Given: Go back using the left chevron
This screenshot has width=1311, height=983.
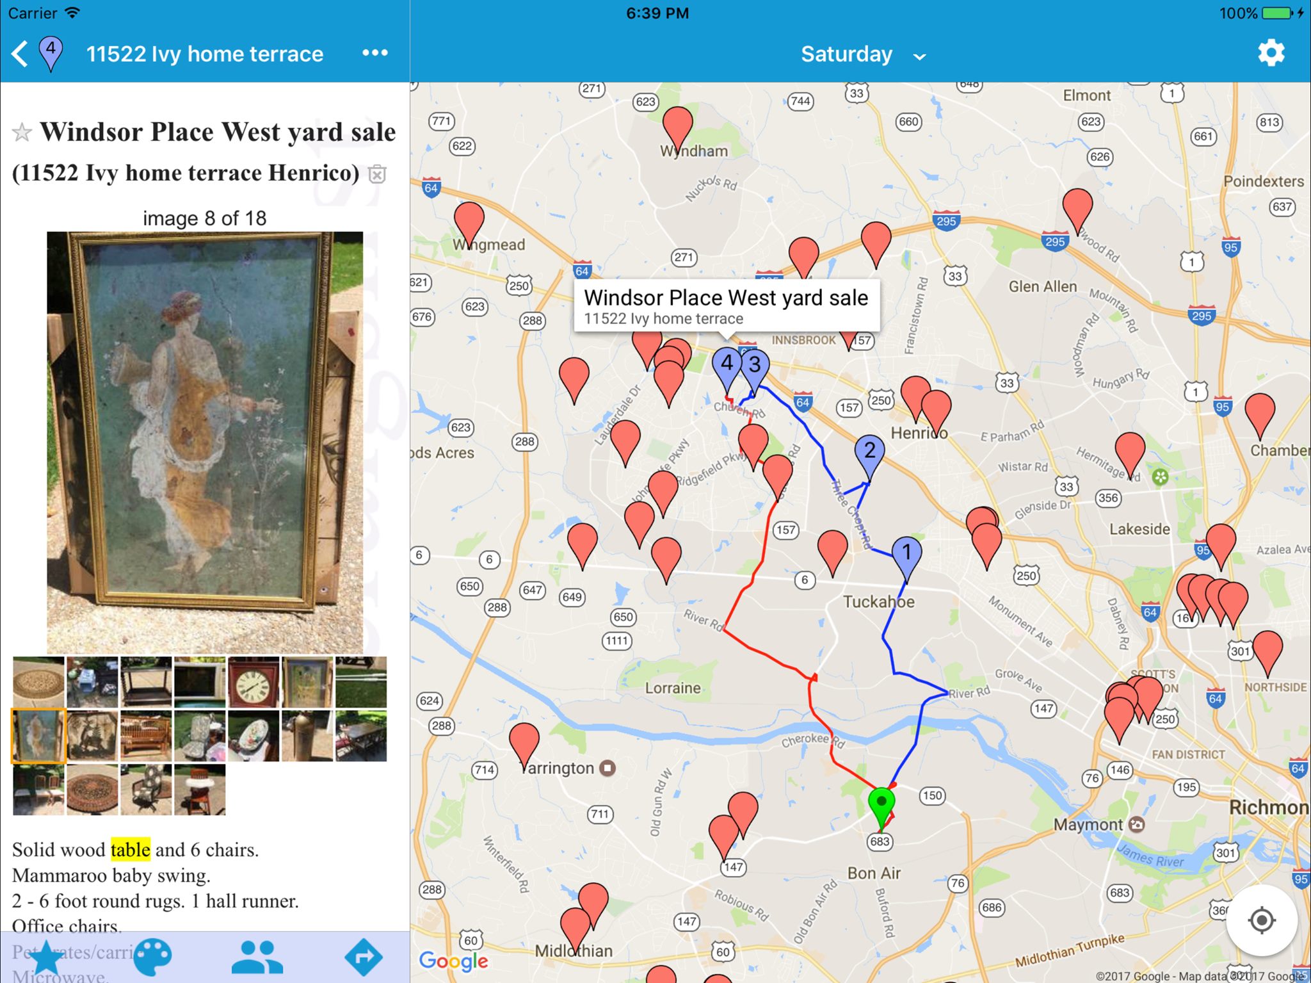Looking at the screenshot, I should [20, 54].
